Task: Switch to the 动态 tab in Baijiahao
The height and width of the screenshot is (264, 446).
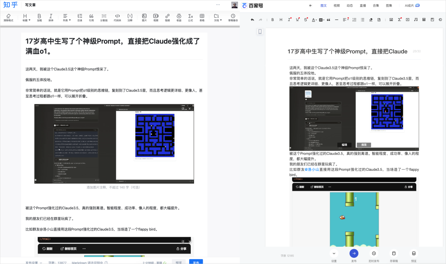Action: [350, 5]
